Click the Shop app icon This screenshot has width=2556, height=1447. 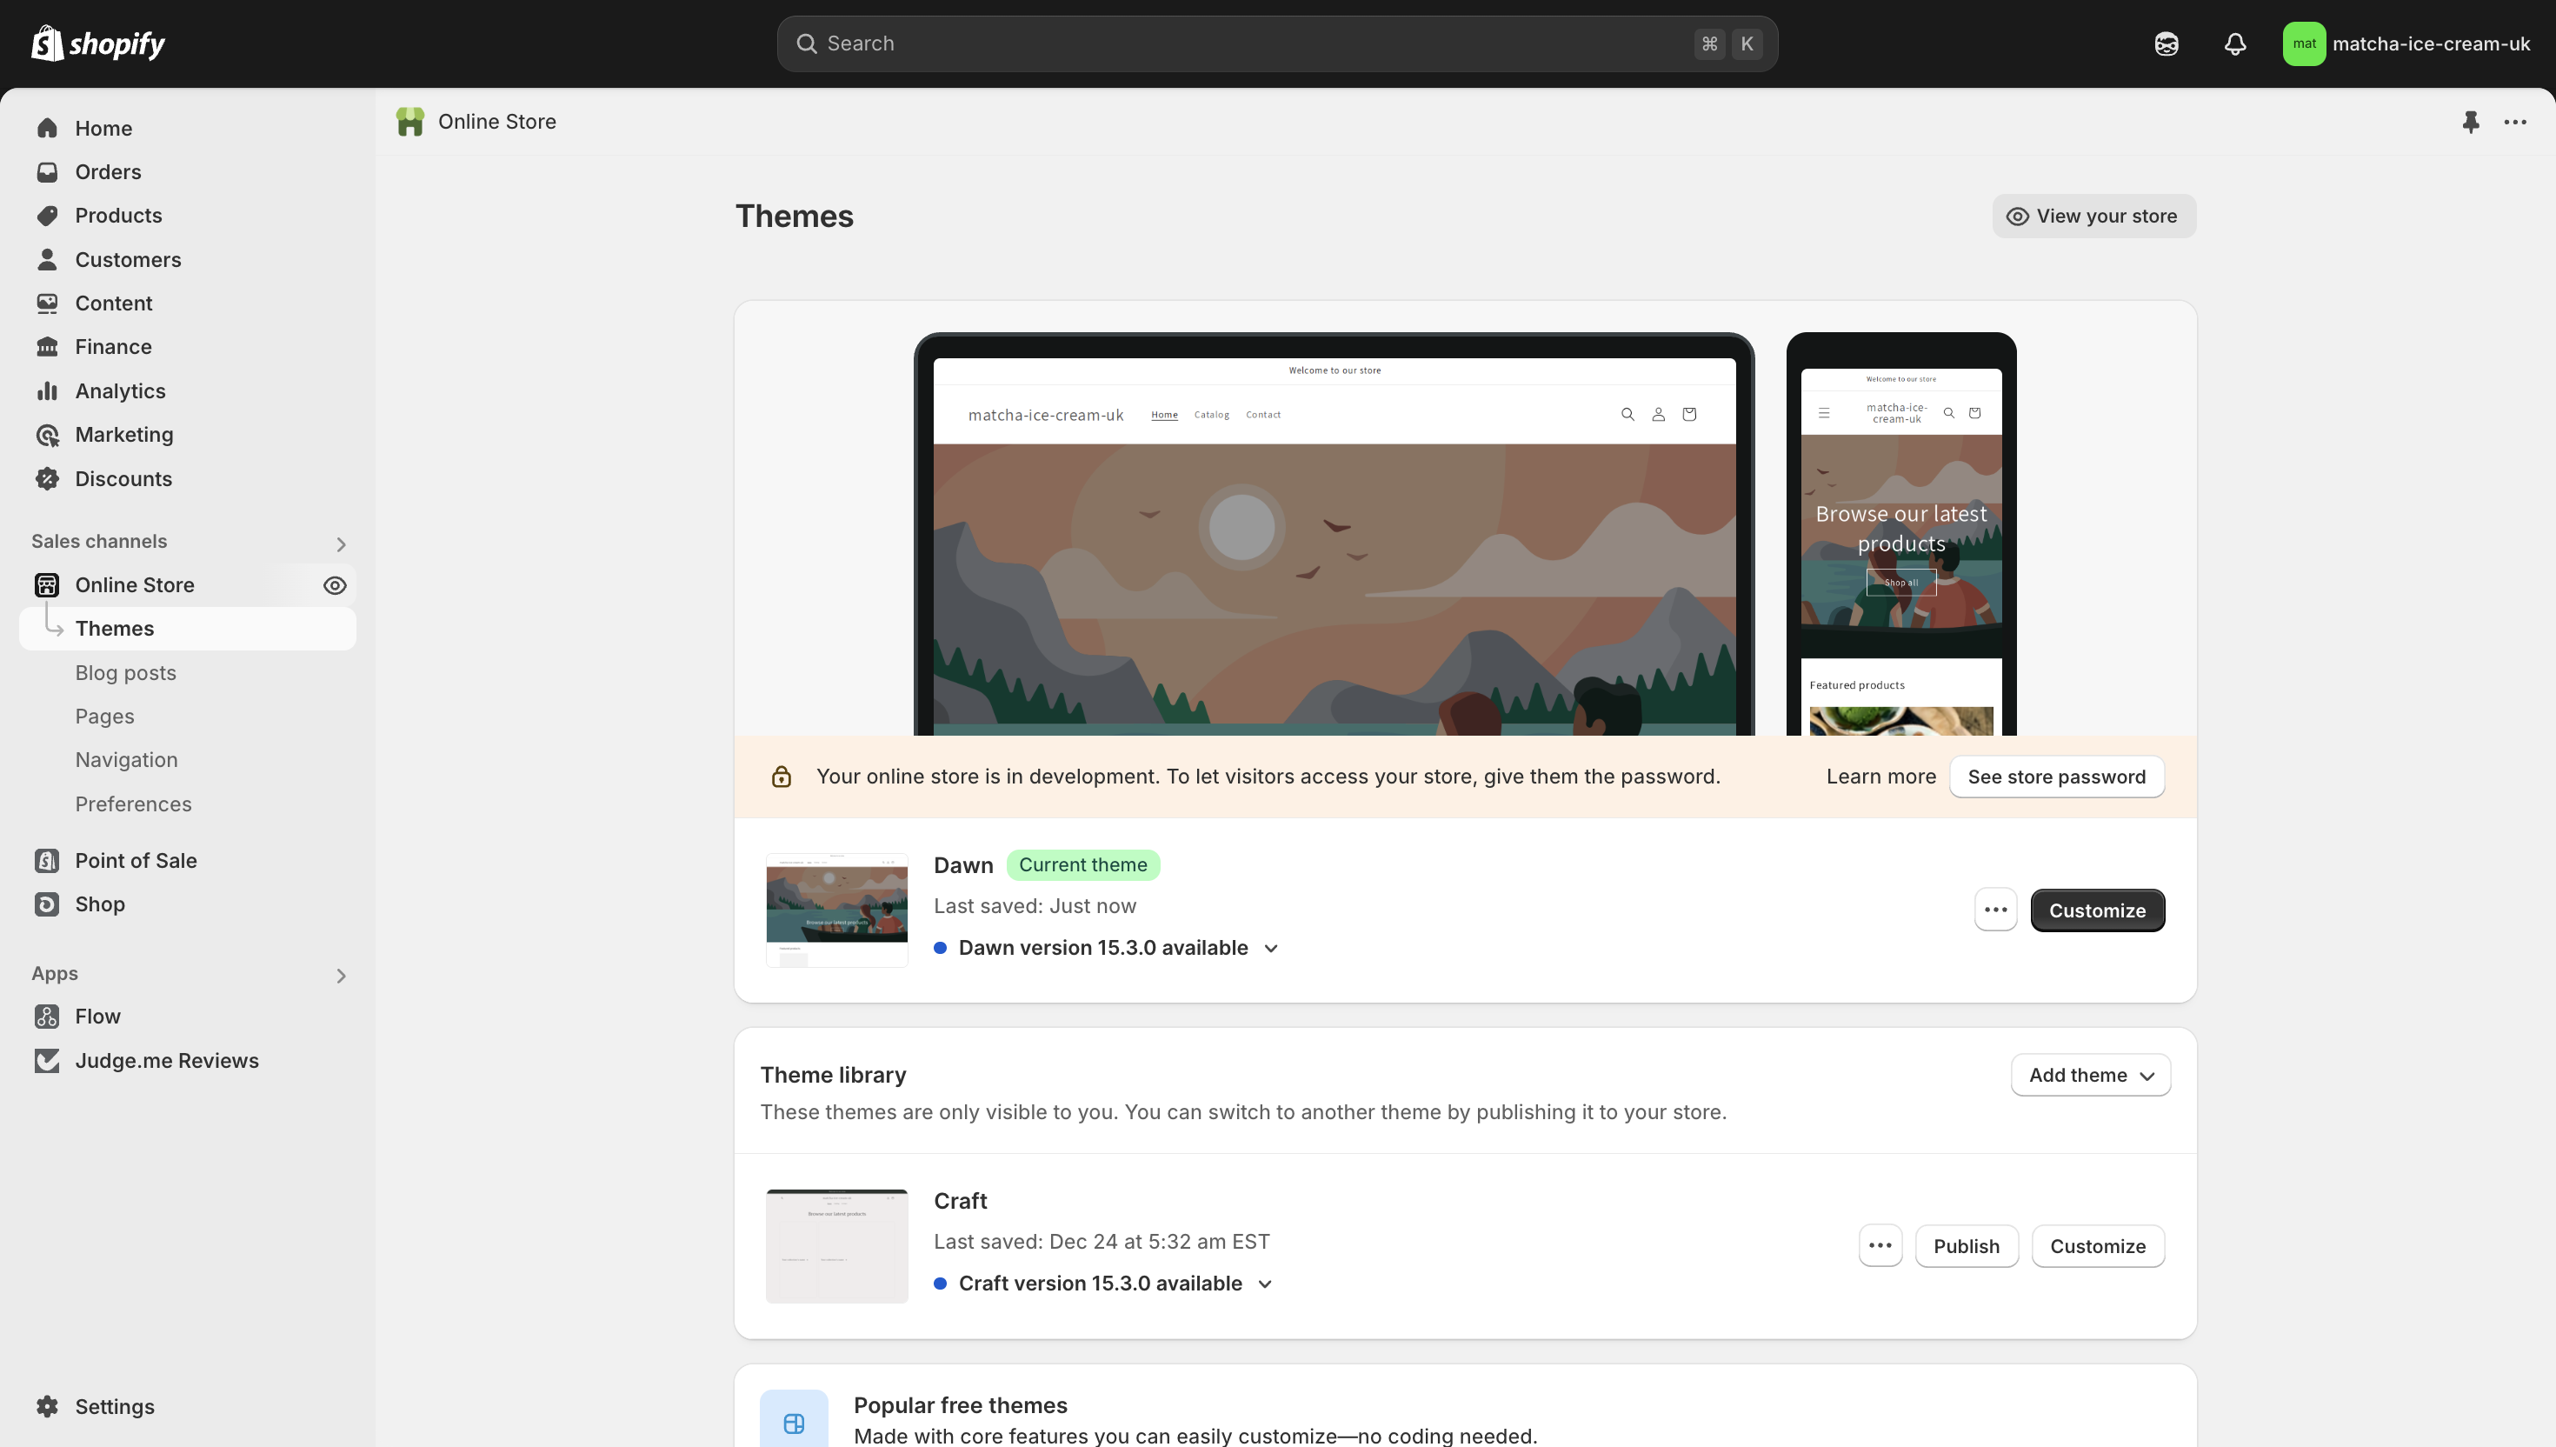coord(47,904)
